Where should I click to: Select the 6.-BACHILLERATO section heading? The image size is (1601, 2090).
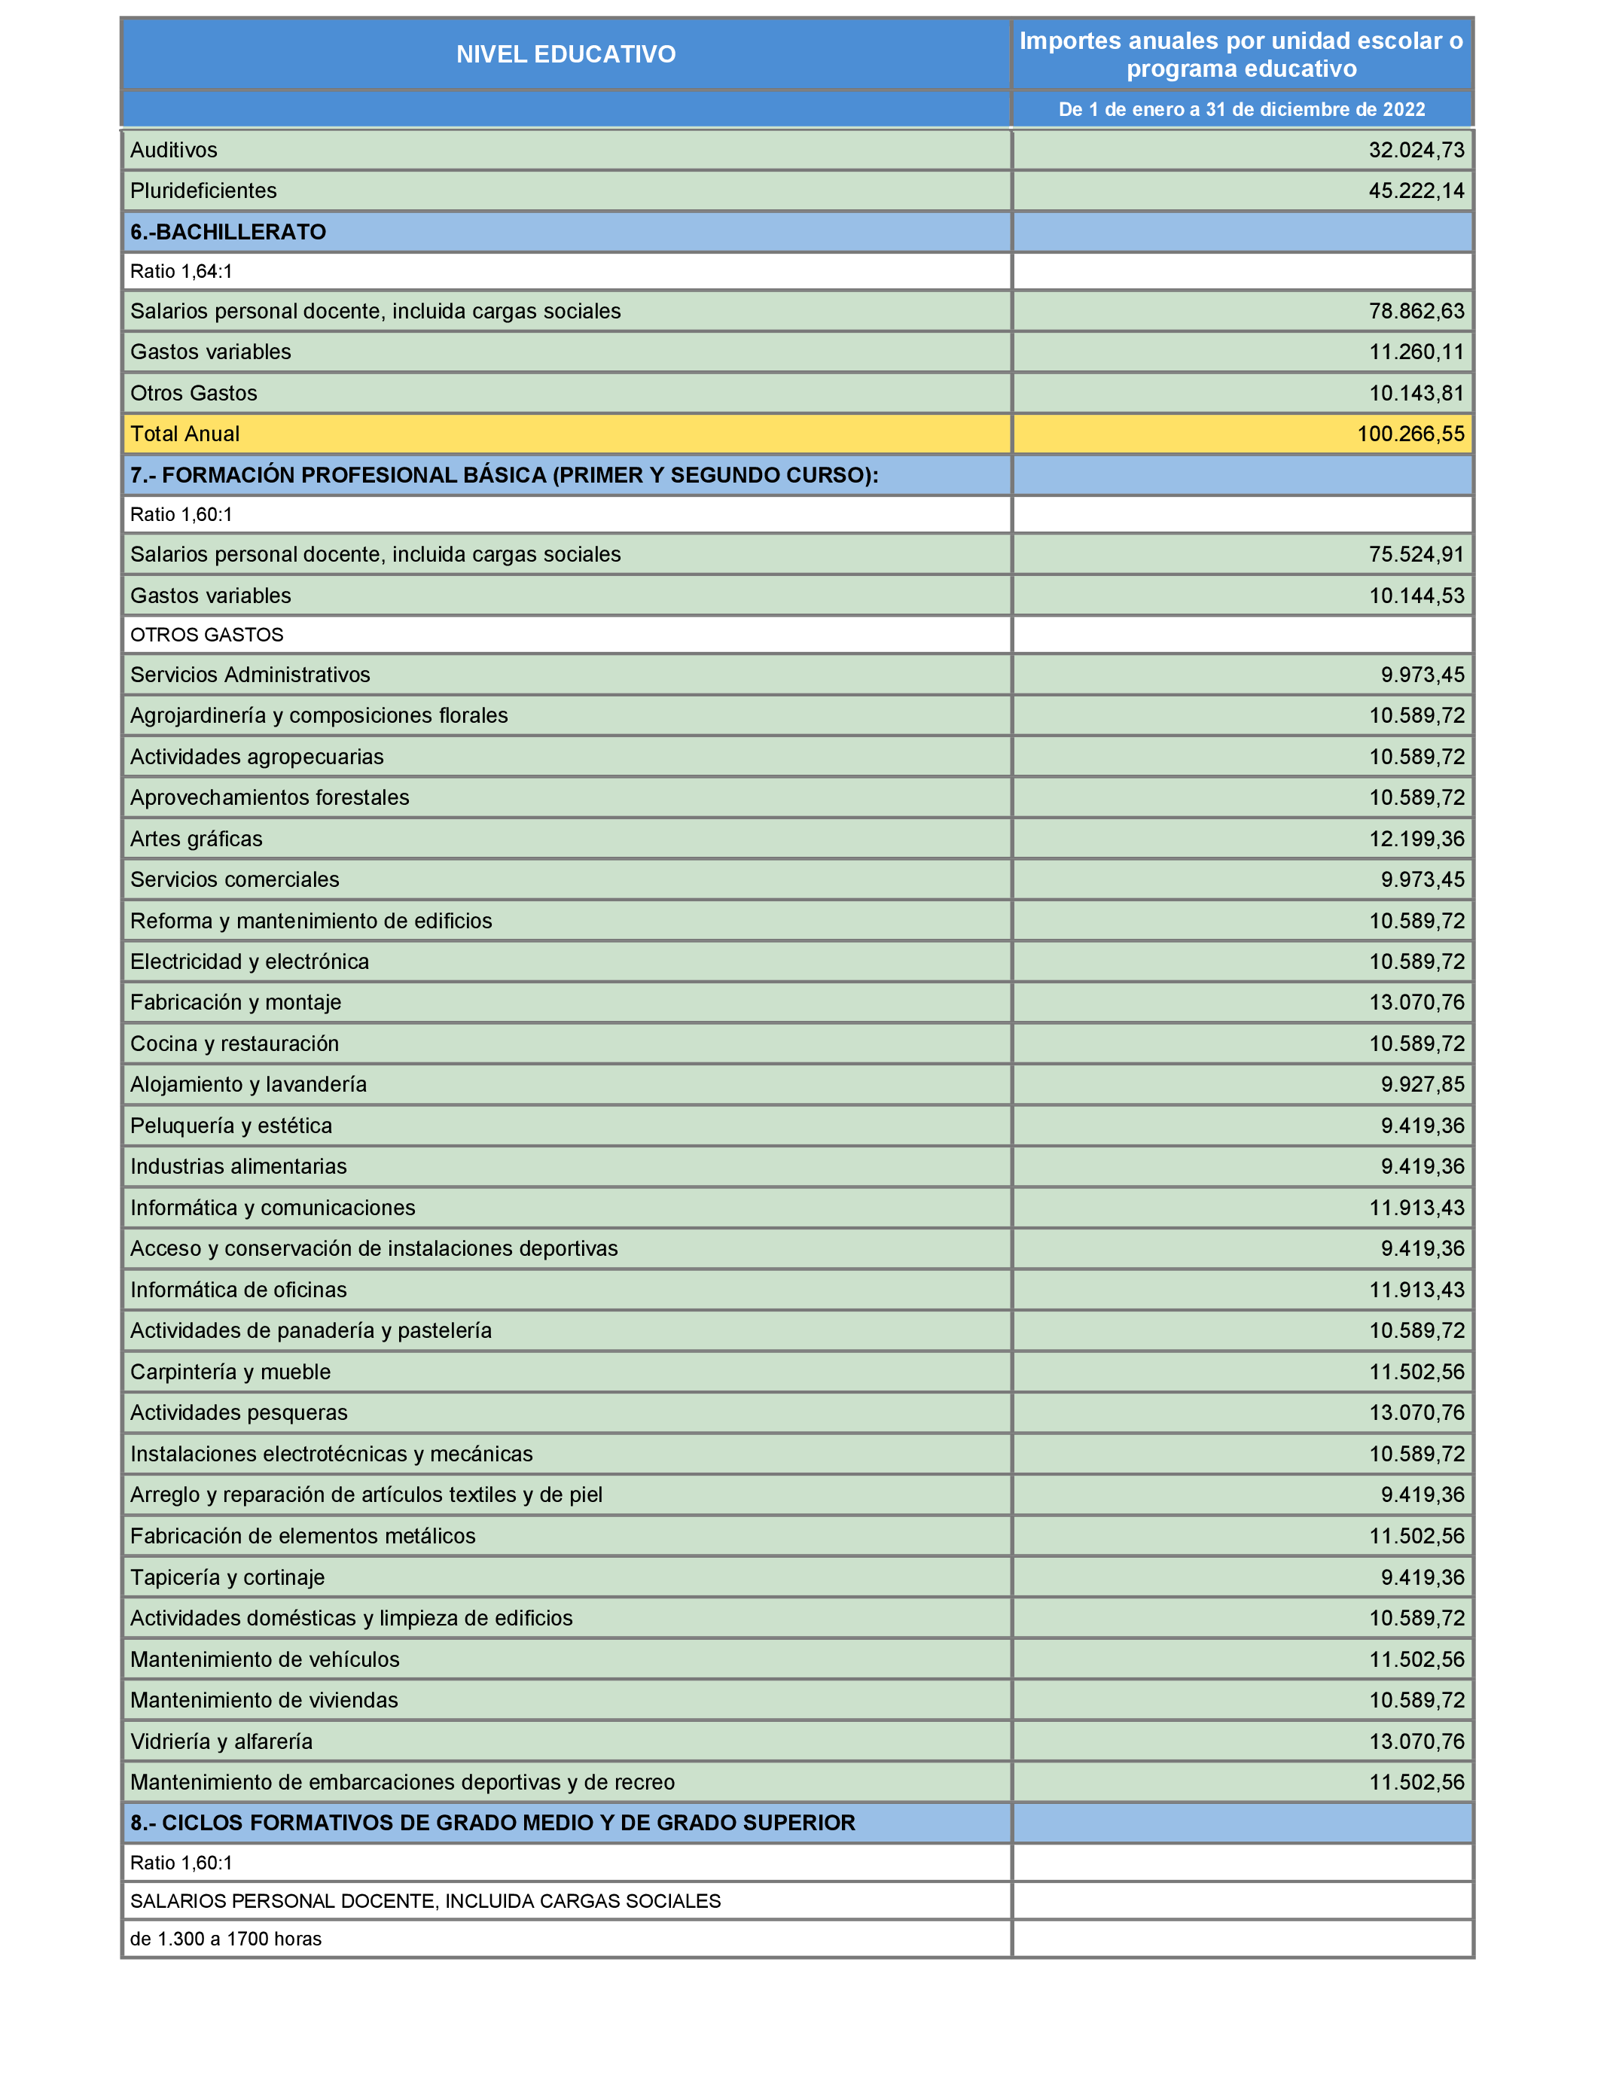pyautogui.click(x=227, y=231)
